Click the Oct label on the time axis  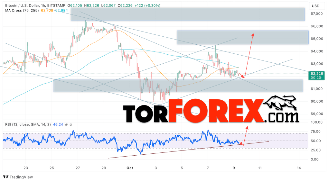coord(130,168)
